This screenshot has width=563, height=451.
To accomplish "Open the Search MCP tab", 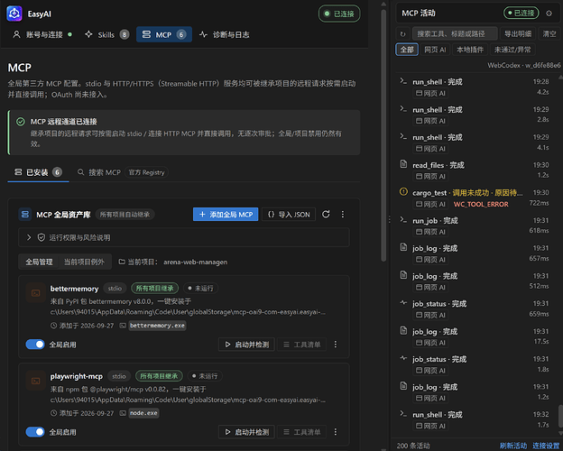I will [x=123, y=172].
